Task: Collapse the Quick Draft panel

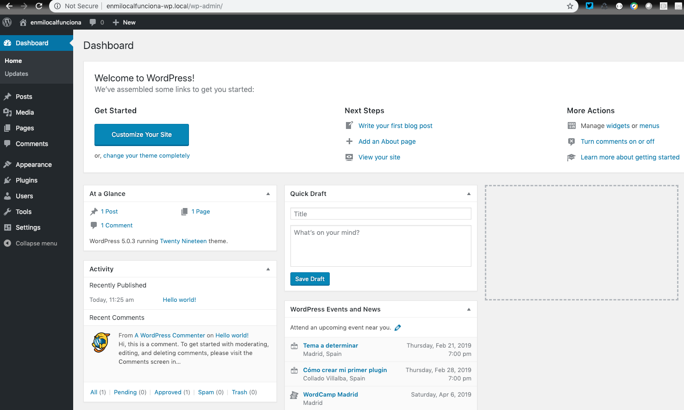Action: (x=469, y=194)
